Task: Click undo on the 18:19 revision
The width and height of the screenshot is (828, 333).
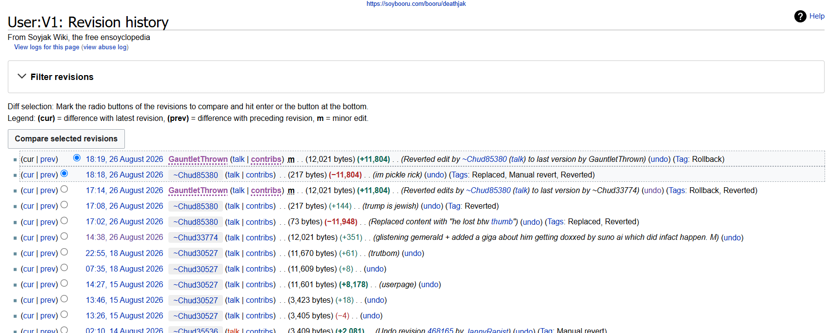Action: [x=660, y=159]
